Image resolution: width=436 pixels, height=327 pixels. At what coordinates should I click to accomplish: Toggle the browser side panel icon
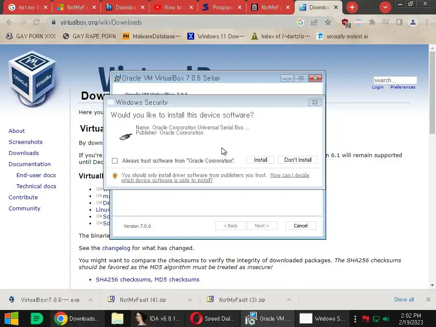399,23
